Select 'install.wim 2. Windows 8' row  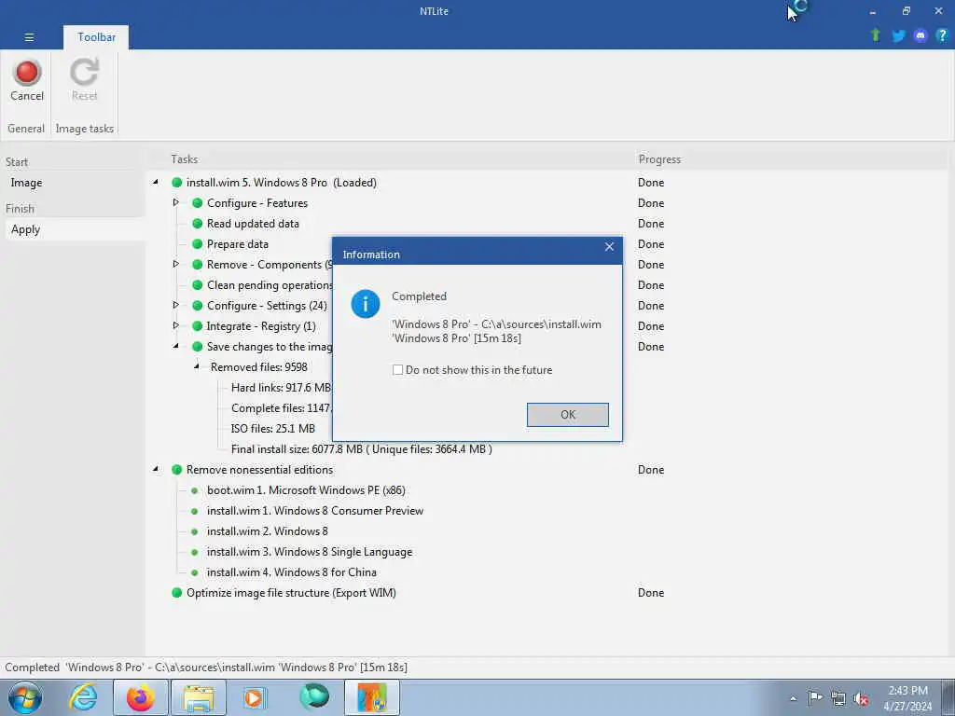click(268, 531)
